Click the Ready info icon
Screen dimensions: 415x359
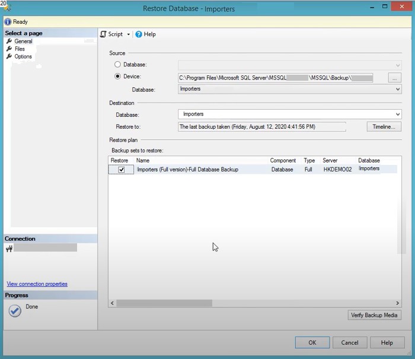click(7, 22)
